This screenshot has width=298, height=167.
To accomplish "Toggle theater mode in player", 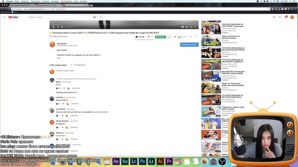I will (191, 27).
